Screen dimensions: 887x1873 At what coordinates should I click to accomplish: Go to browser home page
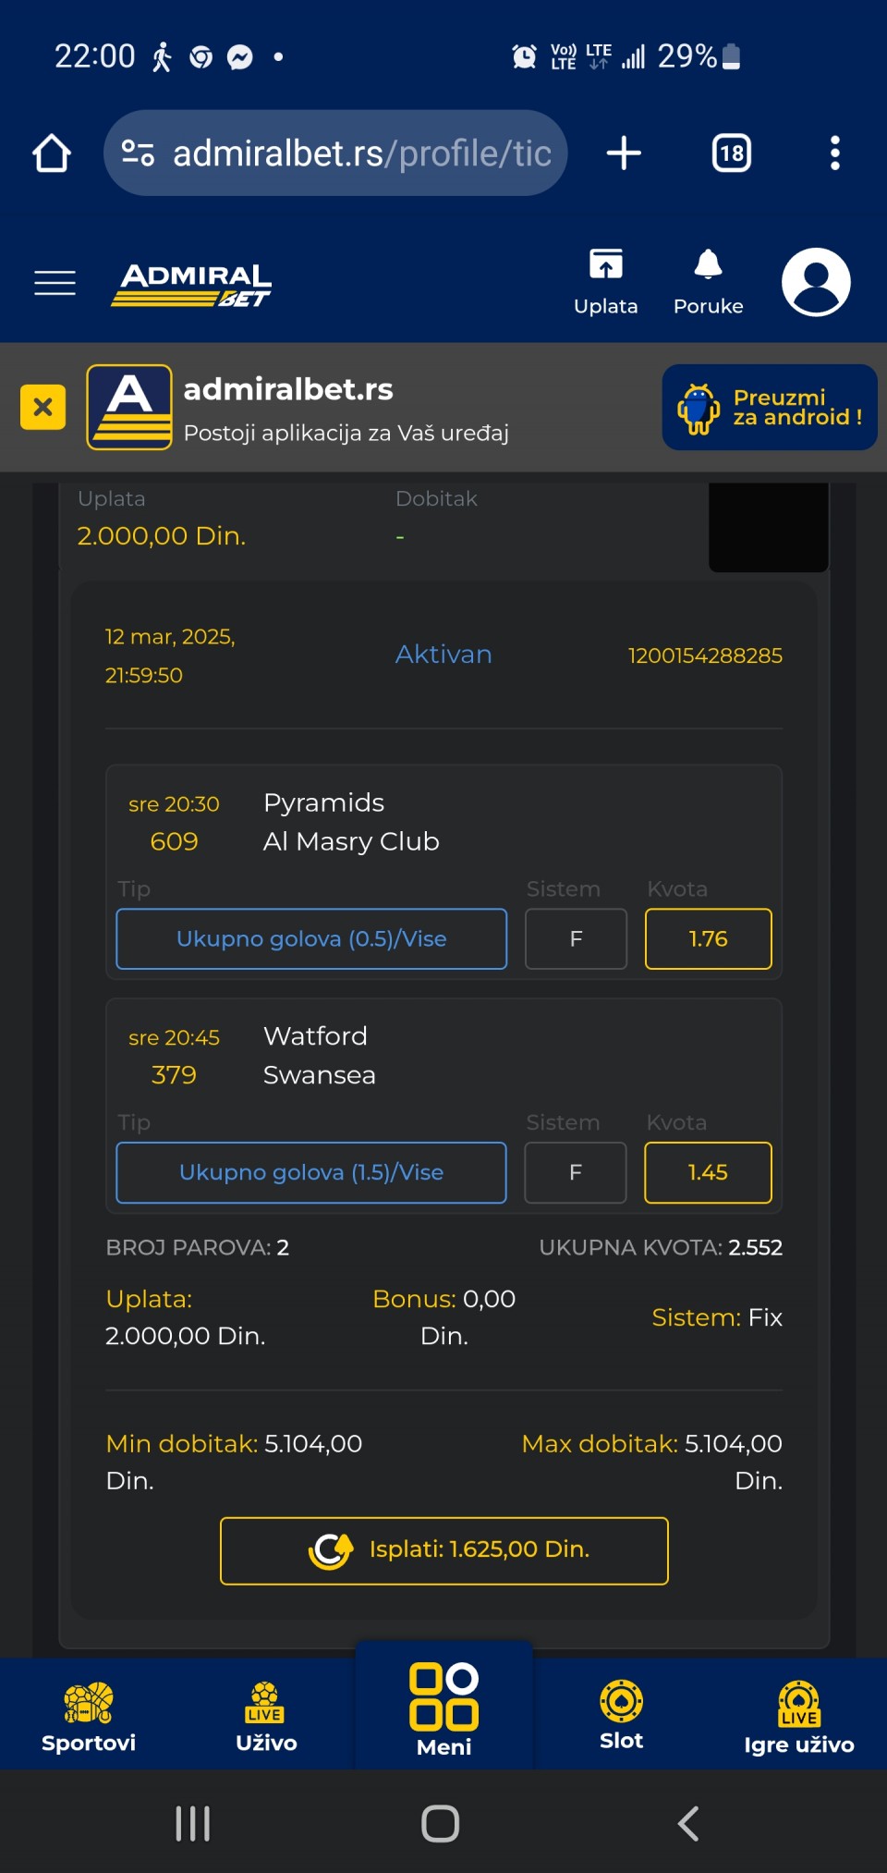pos(52,153)
